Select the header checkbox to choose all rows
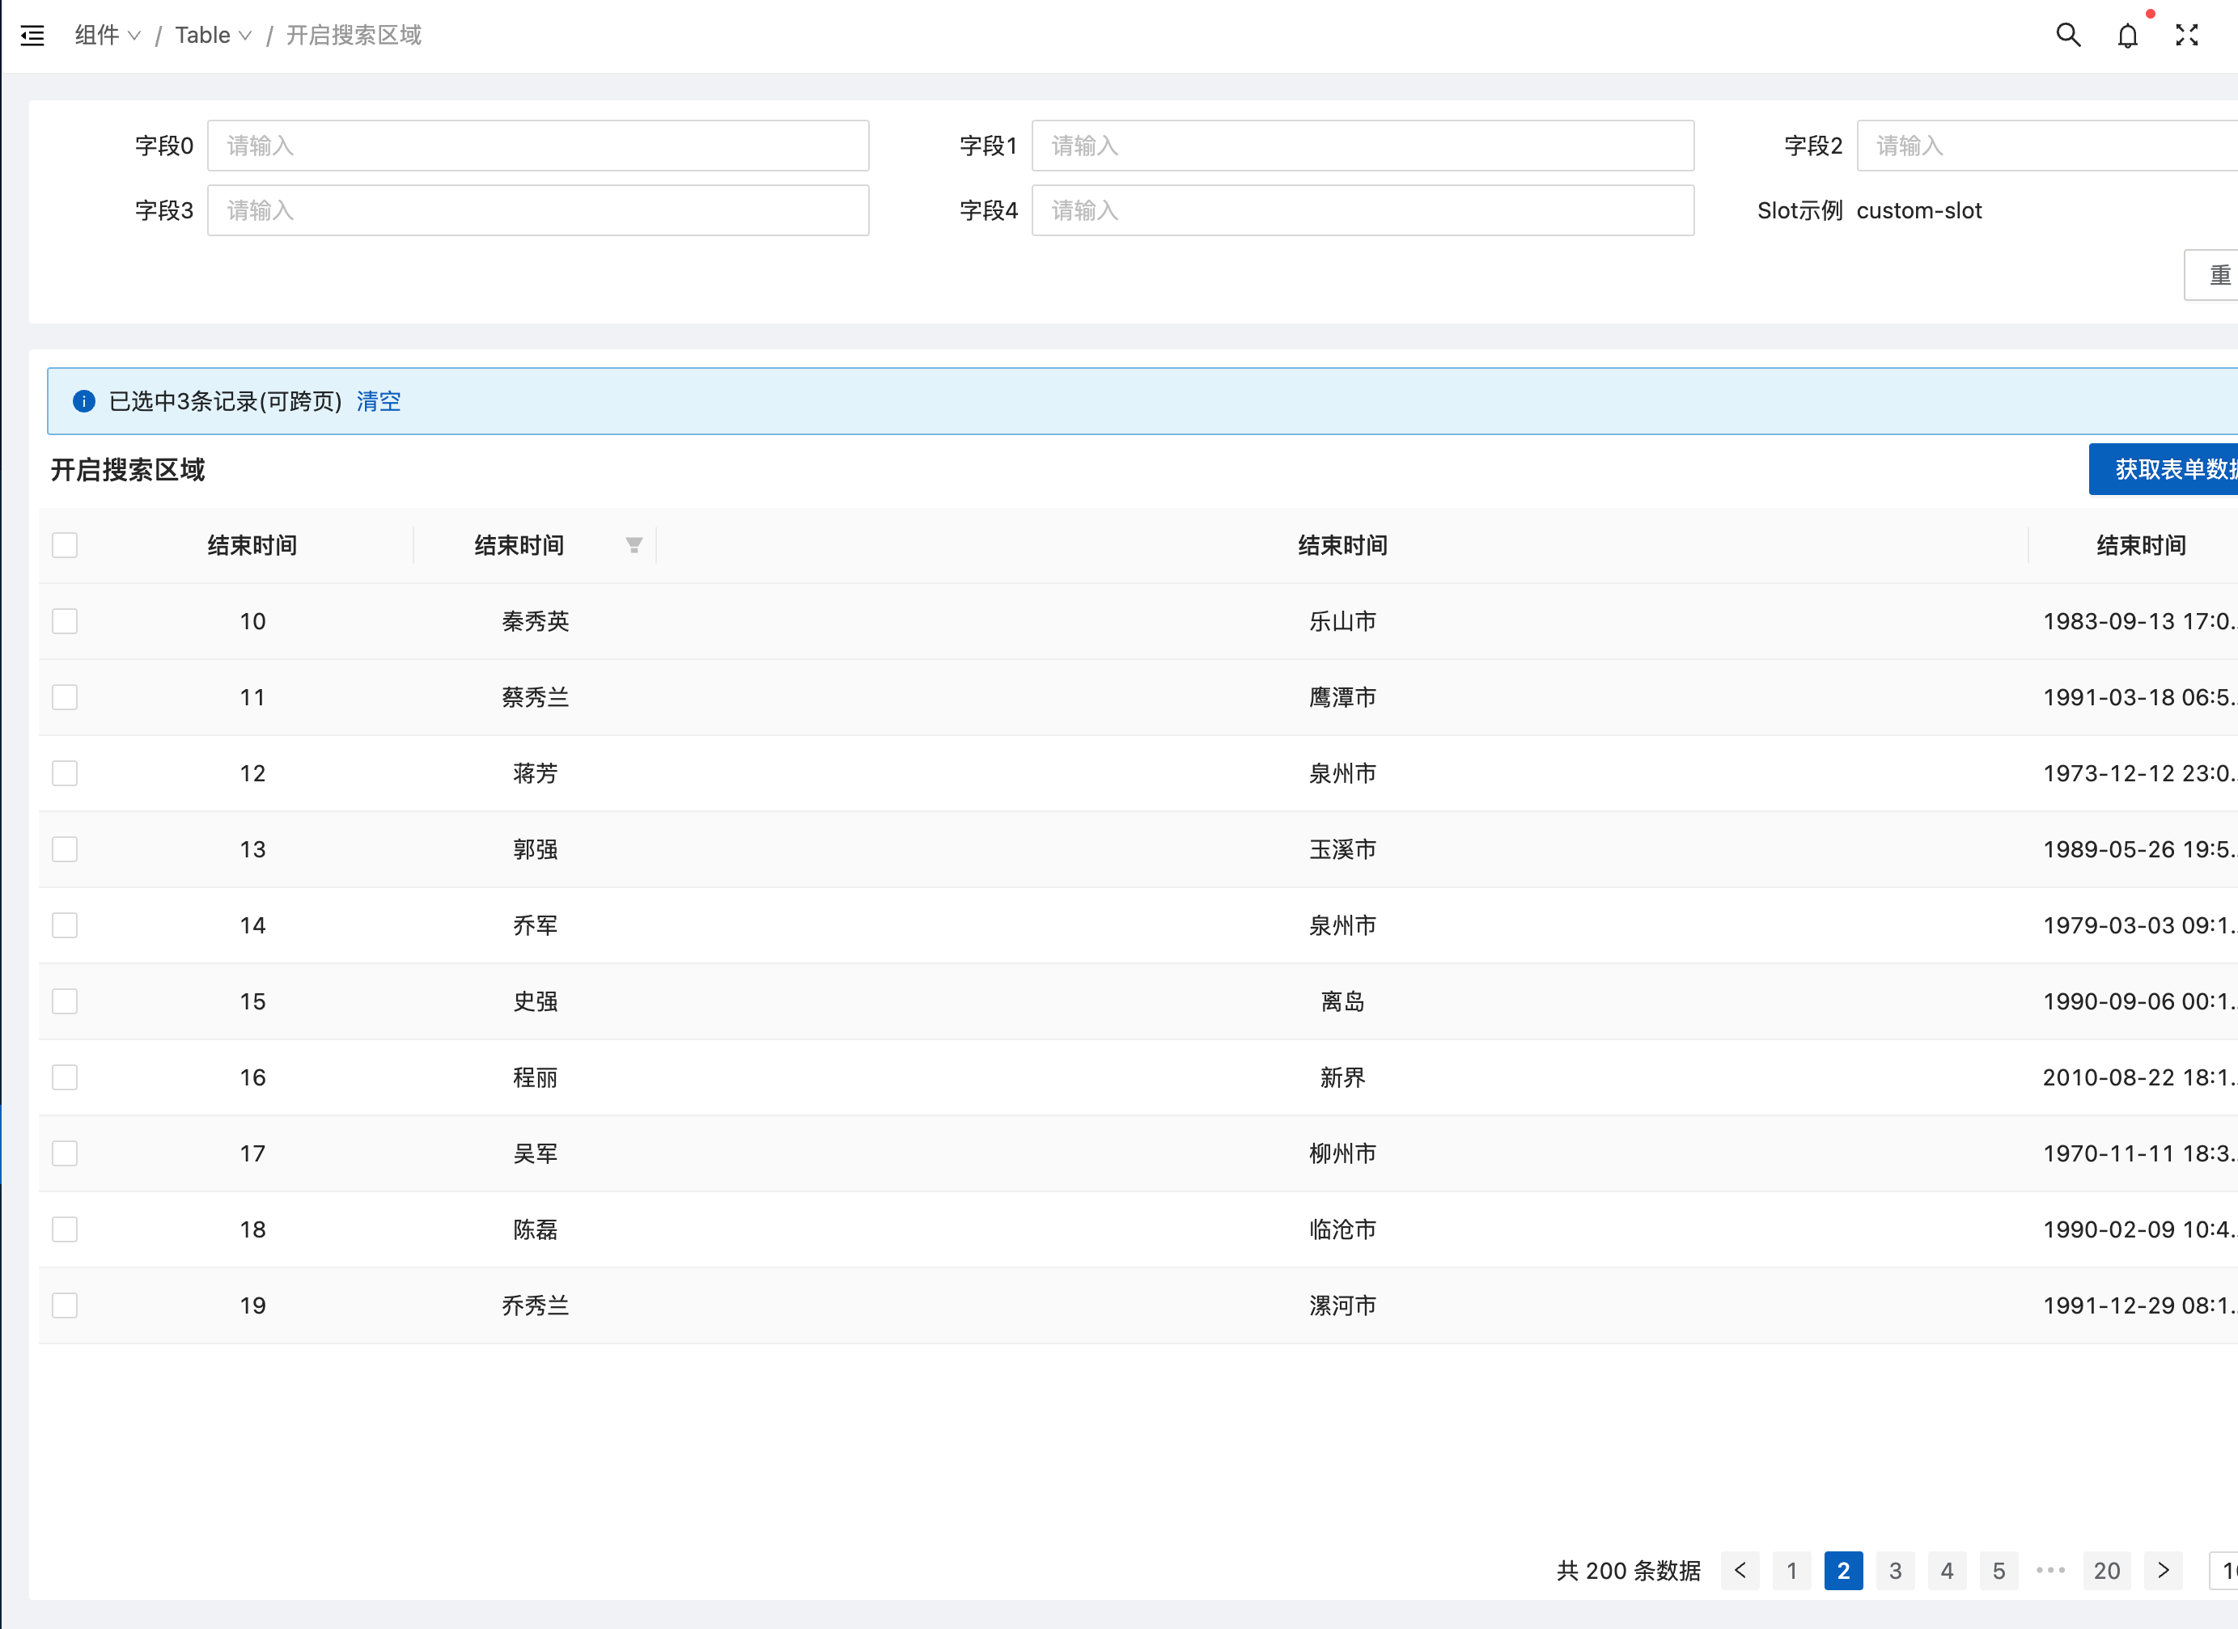 tap(64, 544)
